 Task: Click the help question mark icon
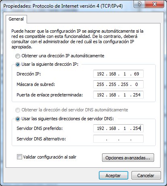click(140, 4)
